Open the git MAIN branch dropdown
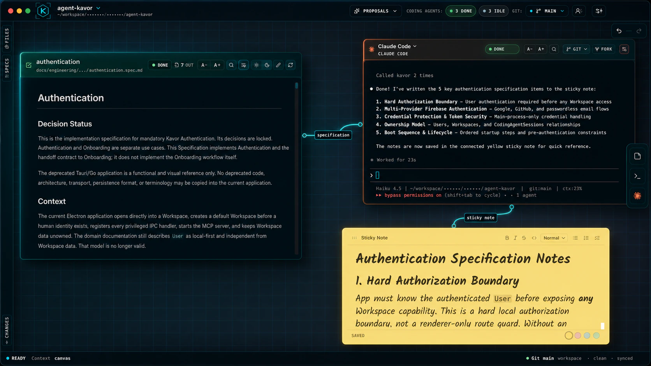This screenshot has width=651, height=366. [547, 11]
